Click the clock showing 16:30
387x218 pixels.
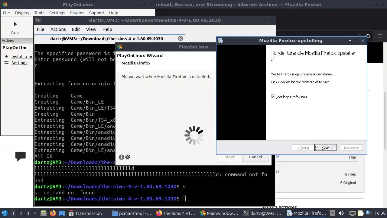click(380, 213)
